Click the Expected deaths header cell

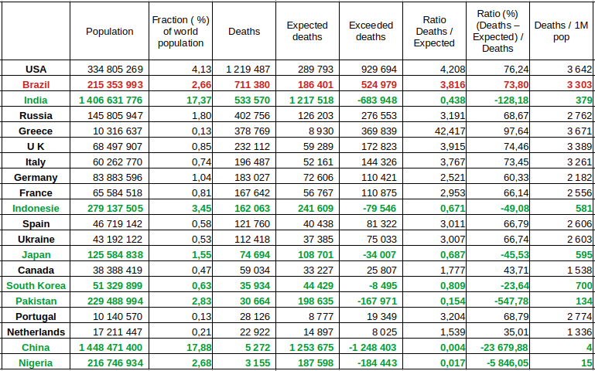[x=307, y=32]
